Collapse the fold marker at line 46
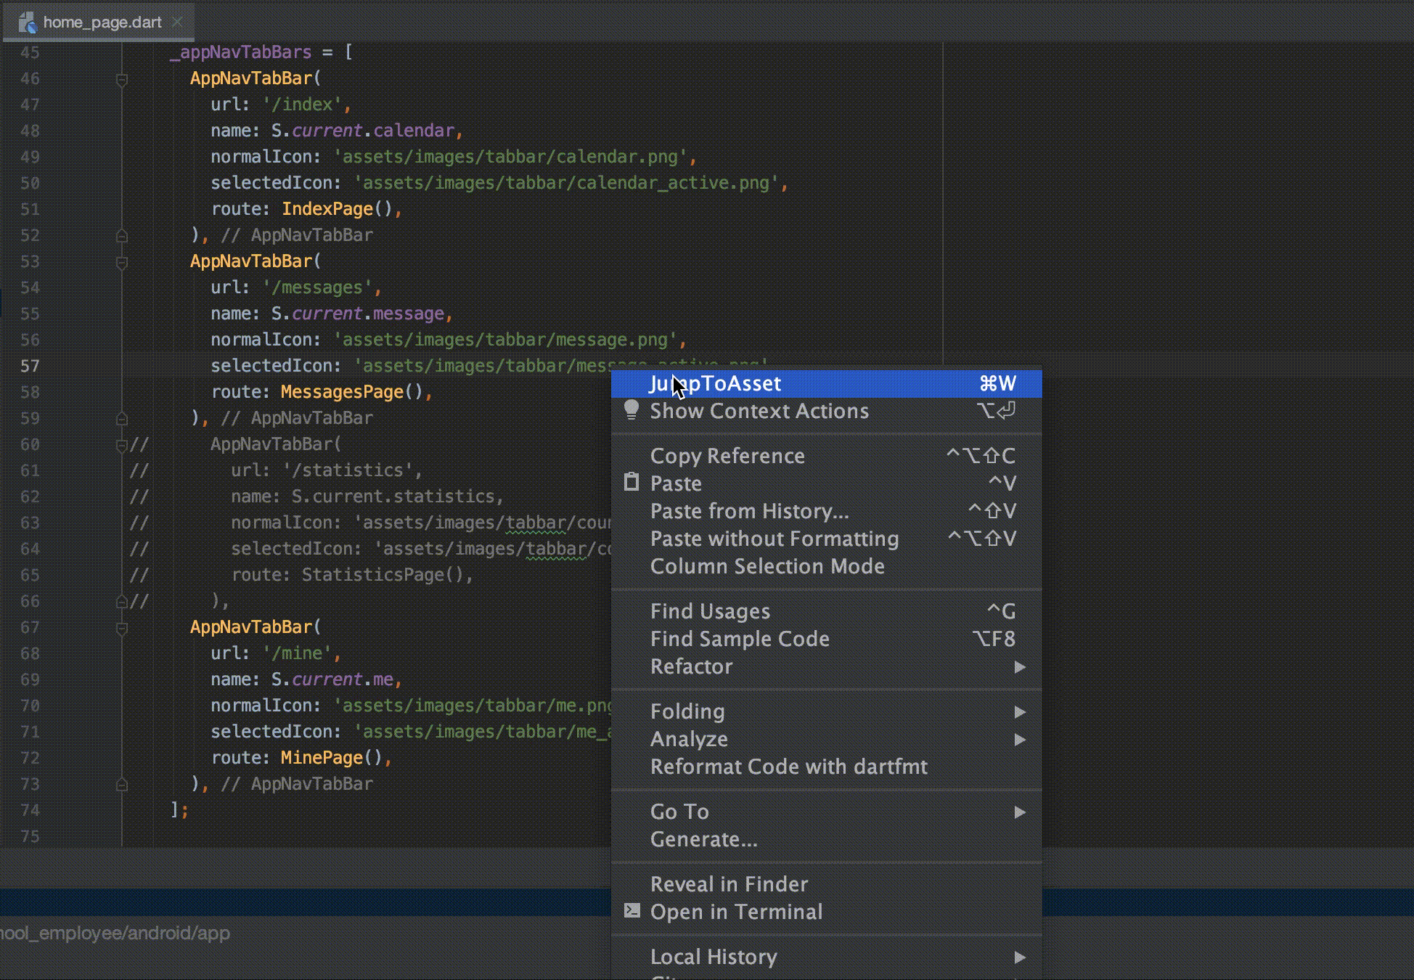The width and height of the screenshot is (1414, 980). click(122, 79)
